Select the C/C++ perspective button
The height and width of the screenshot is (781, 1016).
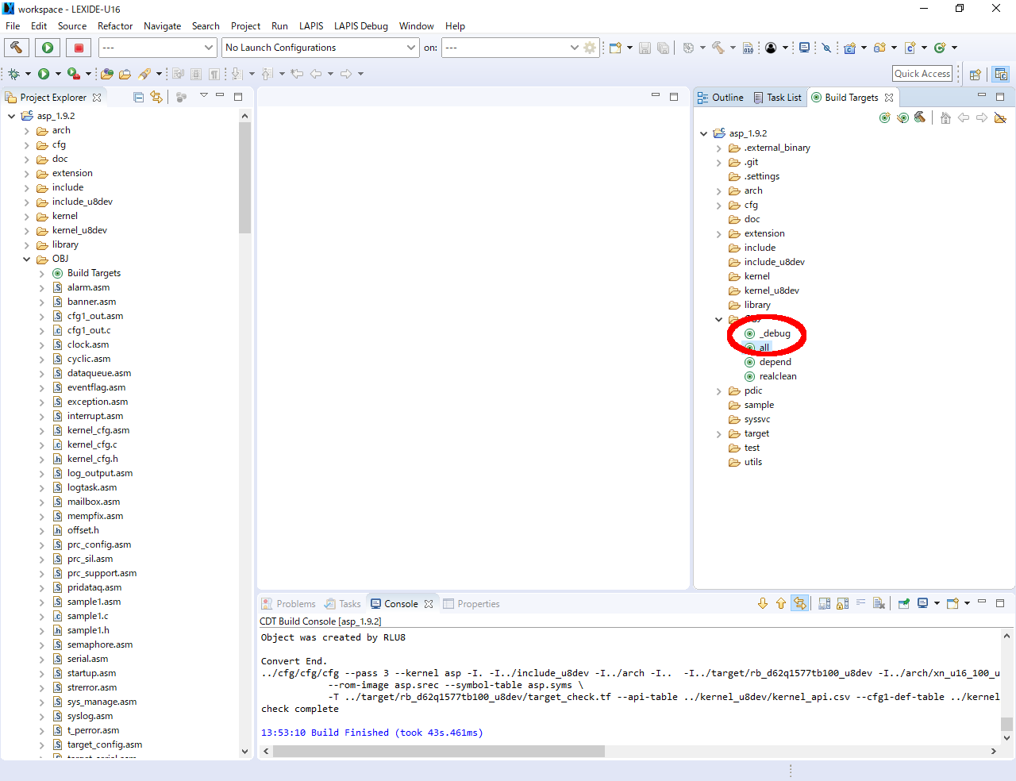pos(1001,74)
